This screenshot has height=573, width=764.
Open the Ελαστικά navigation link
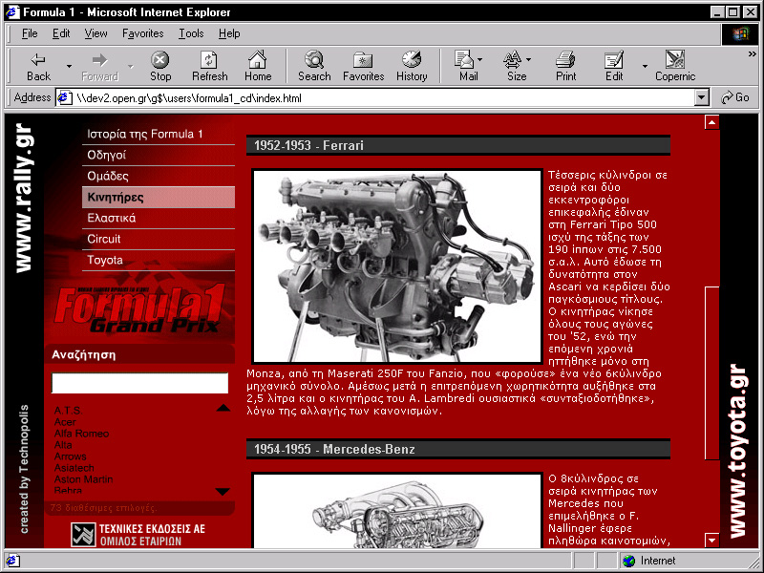point(159,218)
